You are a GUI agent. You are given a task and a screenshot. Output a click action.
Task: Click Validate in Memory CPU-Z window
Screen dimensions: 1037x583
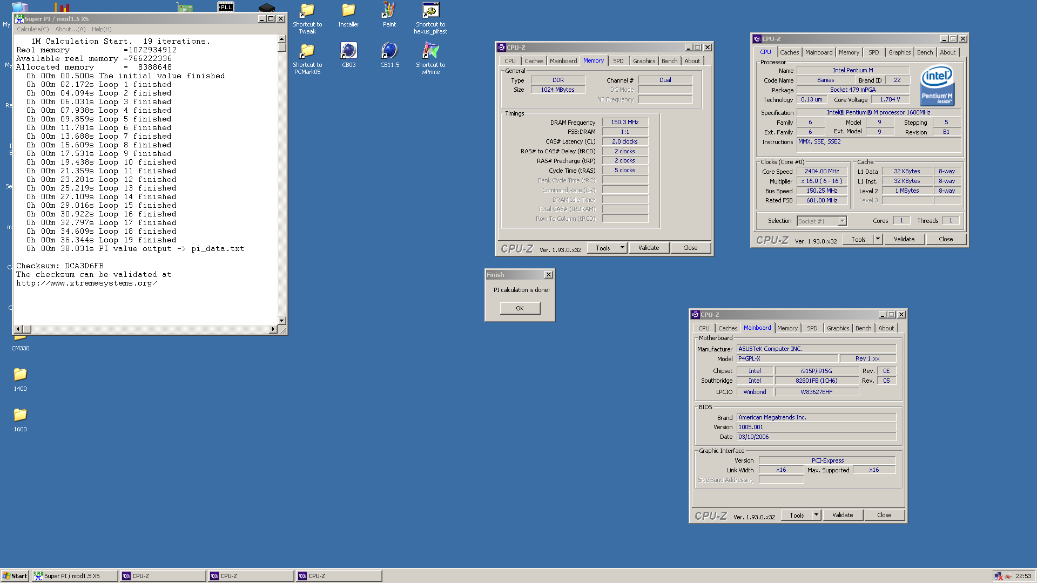[x=649, y=248]
